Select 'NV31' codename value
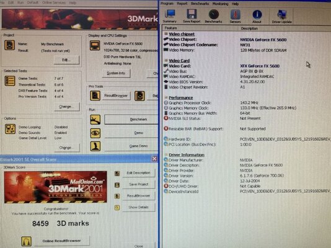 [x=245, y=45]
